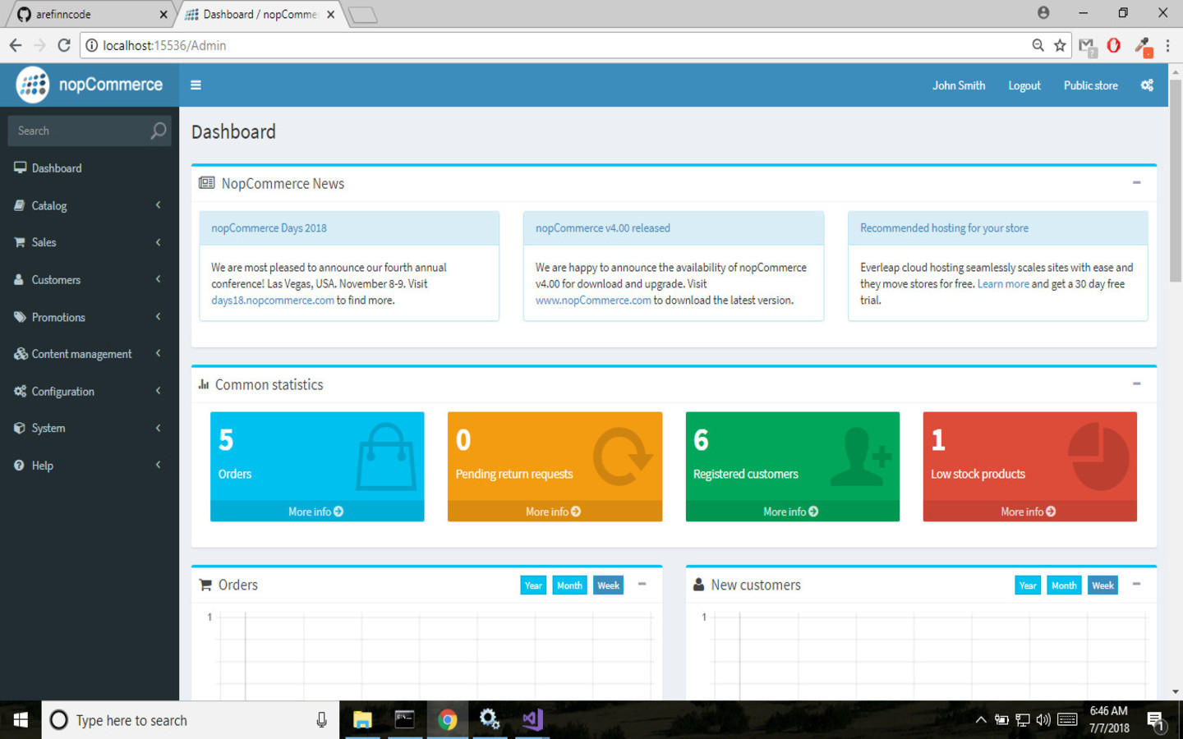Click the shopping bag icon on Orders tile

[385, 457]
